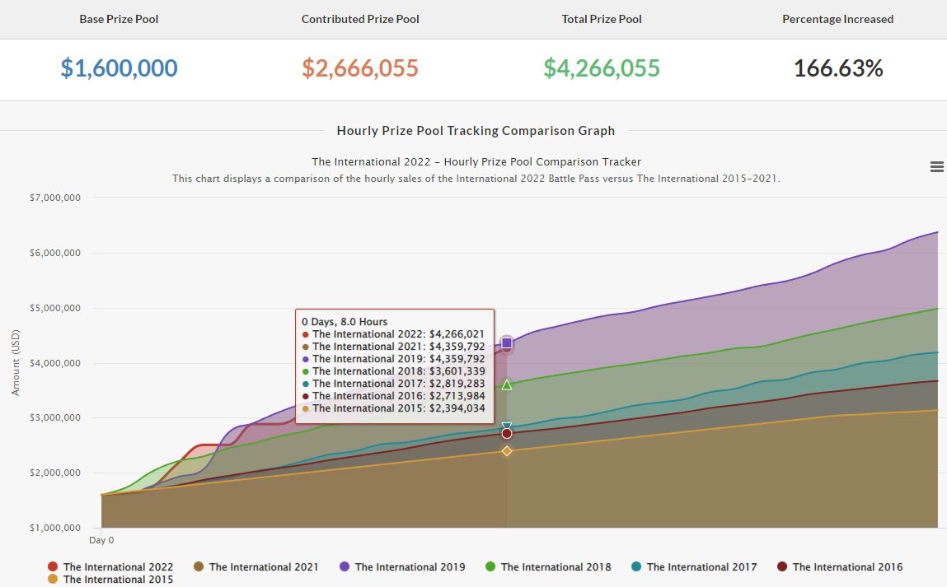Click the Hourly Prize Pool Tracking Comparison Graph title
Image resolution: width=947 pixels, height=587 pixels.
point(476,131)
